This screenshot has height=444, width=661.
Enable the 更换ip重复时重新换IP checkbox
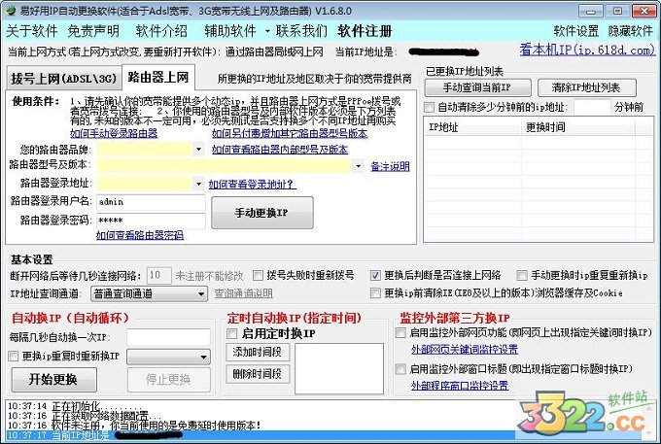[14, 357]
